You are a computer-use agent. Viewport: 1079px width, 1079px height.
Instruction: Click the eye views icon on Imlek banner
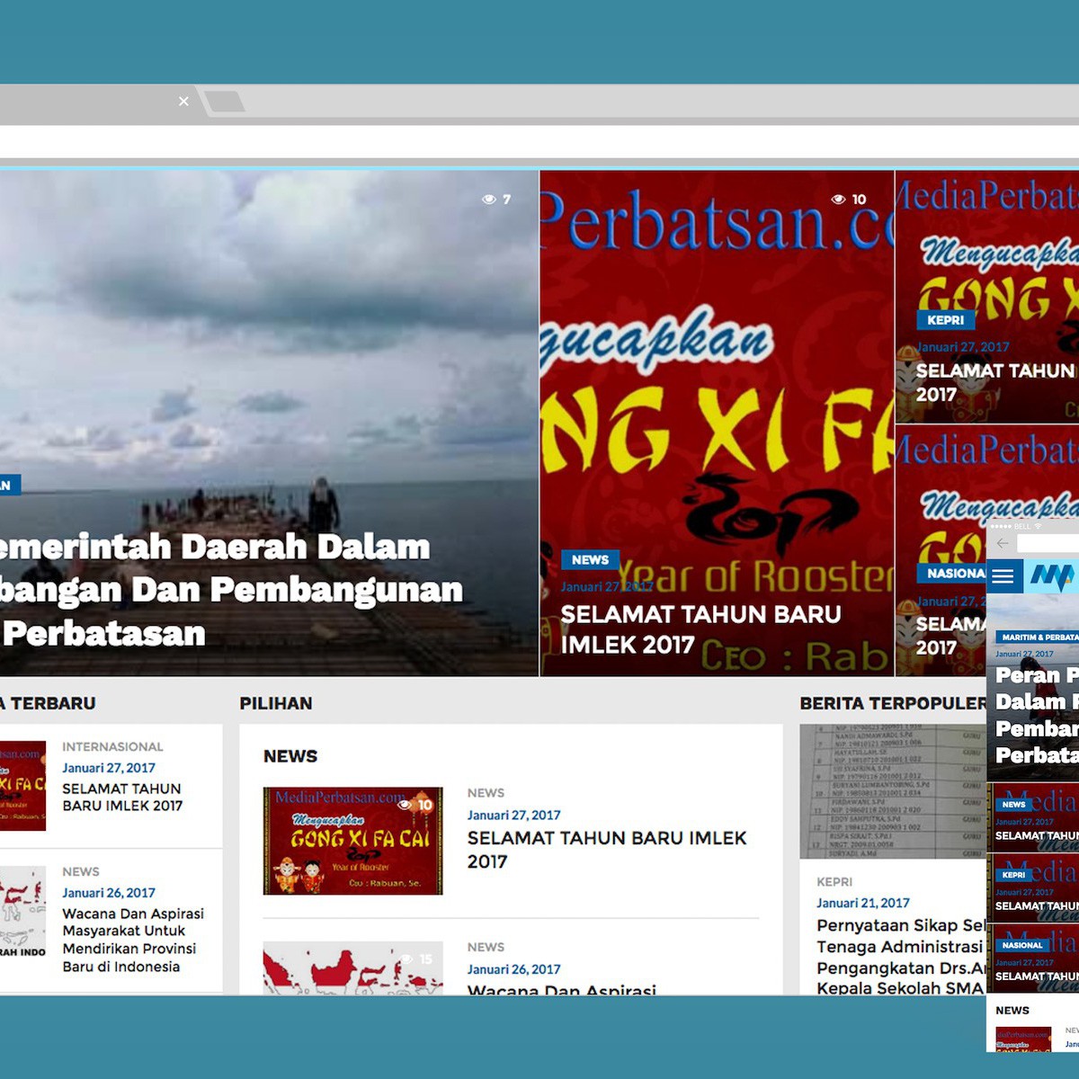[x=838, y=200]
